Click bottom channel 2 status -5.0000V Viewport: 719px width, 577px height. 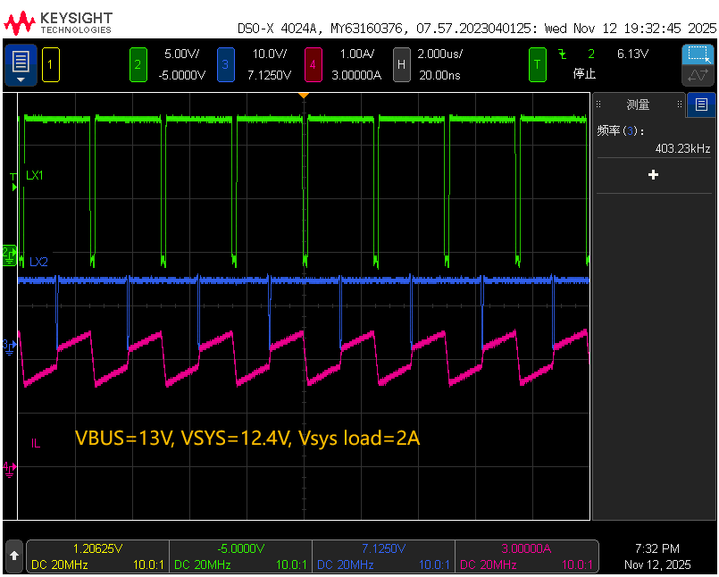tap(241, 548)
